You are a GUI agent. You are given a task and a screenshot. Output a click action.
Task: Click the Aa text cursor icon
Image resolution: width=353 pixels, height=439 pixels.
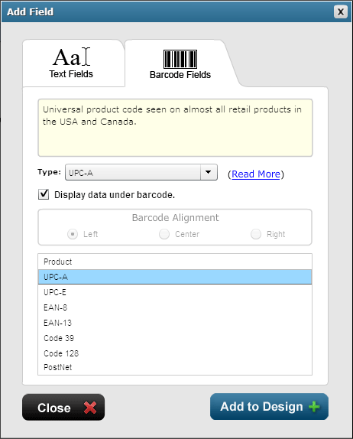click(72, 57)
